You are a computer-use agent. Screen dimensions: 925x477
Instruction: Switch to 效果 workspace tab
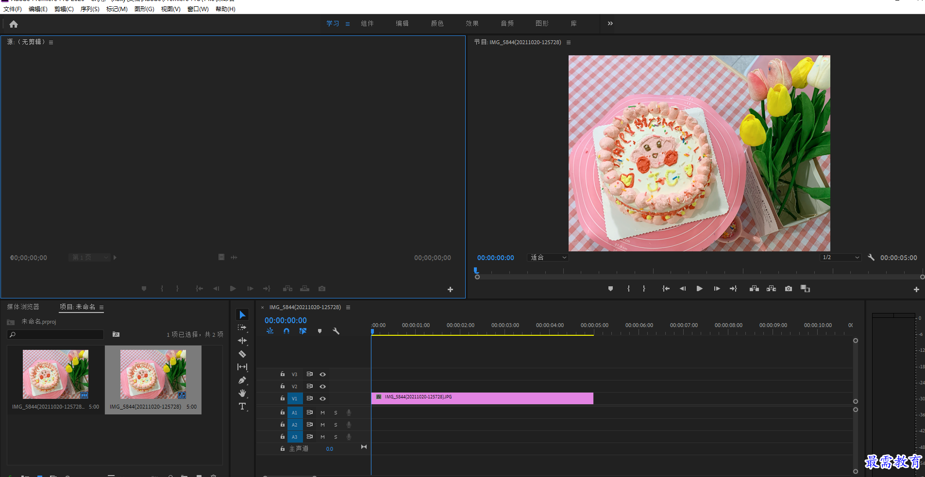click(x=472, y=23)
